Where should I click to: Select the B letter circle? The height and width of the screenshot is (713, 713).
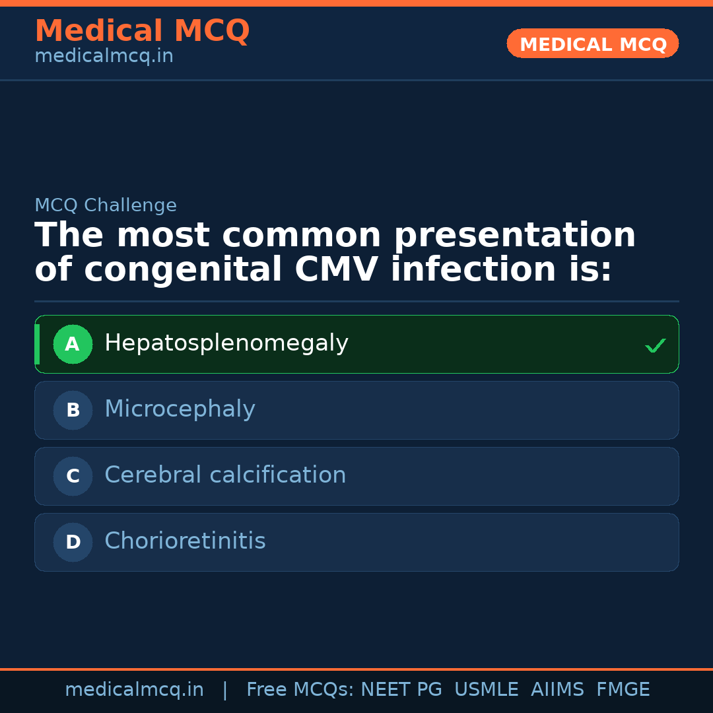click(x=73, y=410)
